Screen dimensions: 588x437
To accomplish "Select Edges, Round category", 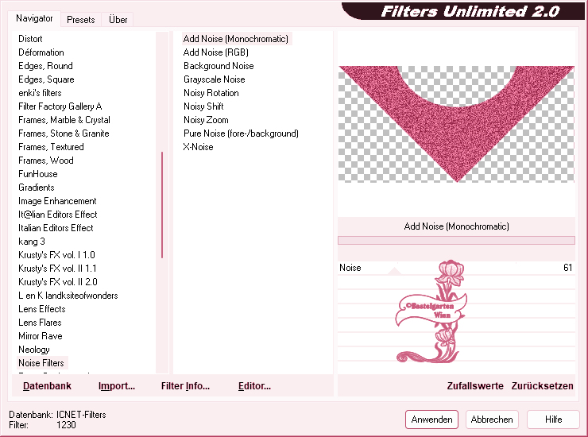I will (x=45, y=66).
